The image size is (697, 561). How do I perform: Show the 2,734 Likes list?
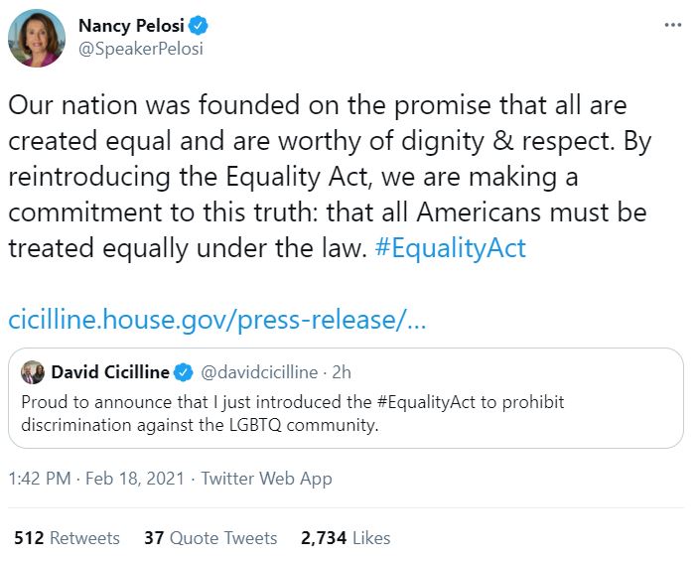pos(346,538)
